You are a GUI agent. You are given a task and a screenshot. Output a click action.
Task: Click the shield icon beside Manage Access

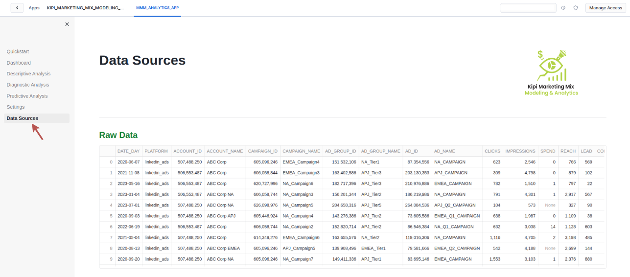pyautogui.click(x=576, y=8)
